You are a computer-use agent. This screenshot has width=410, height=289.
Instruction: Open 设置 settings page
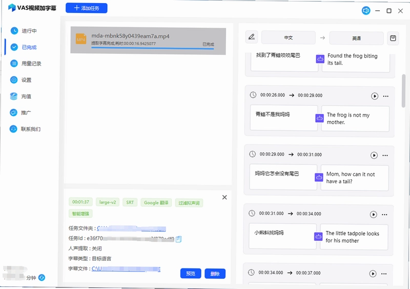[x=21, y=80]
